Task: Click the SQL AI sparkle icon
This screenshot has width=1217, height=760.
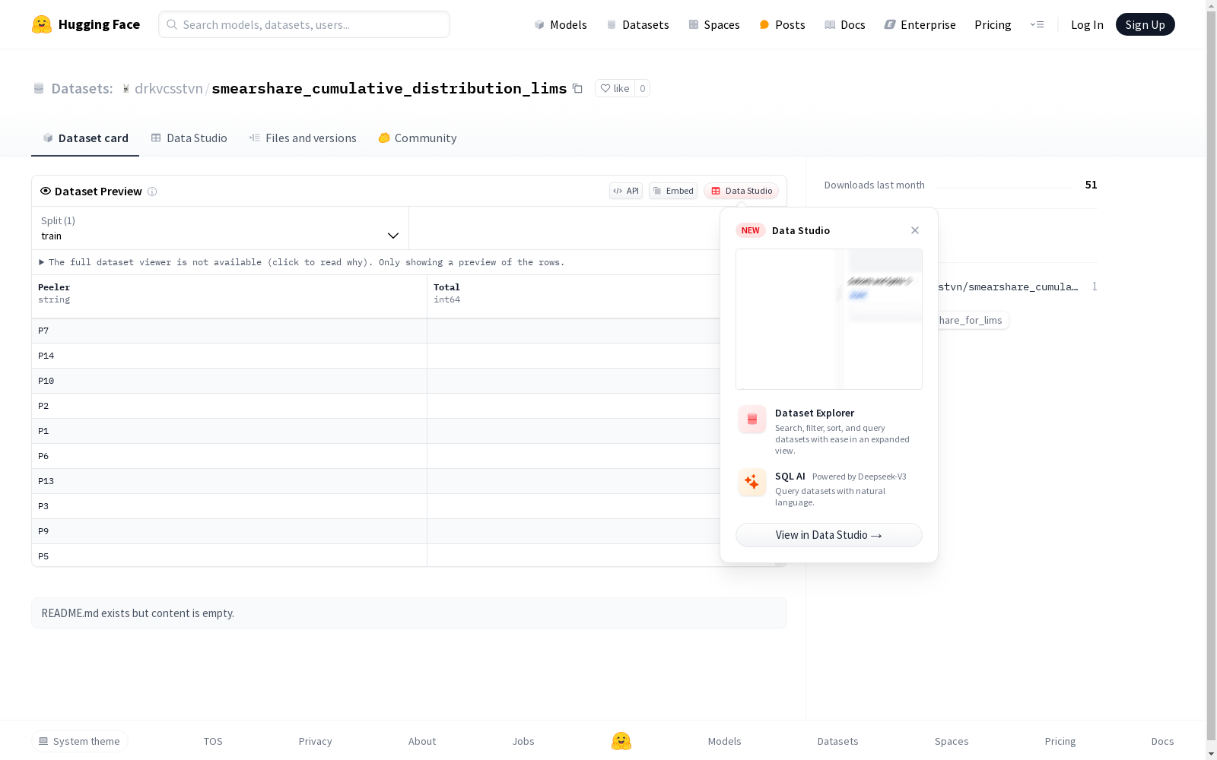Action: point(752,482)
